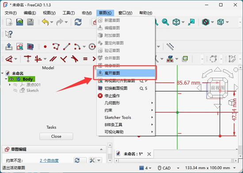The image size is (243, 173).
Task: Open the What's This help cursor
Action: pos(9,34)
